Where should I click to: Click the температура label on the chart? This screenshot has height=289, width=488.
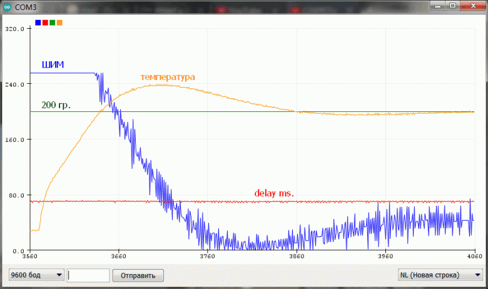click(x=168, y=76)
